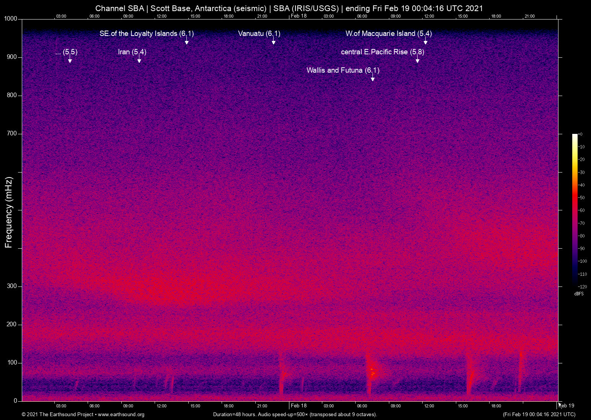Click arrow beneath W.of Macquarie Island (5.4)
Viewport: 591px width, 420px height.
click(x=425, y=42)
